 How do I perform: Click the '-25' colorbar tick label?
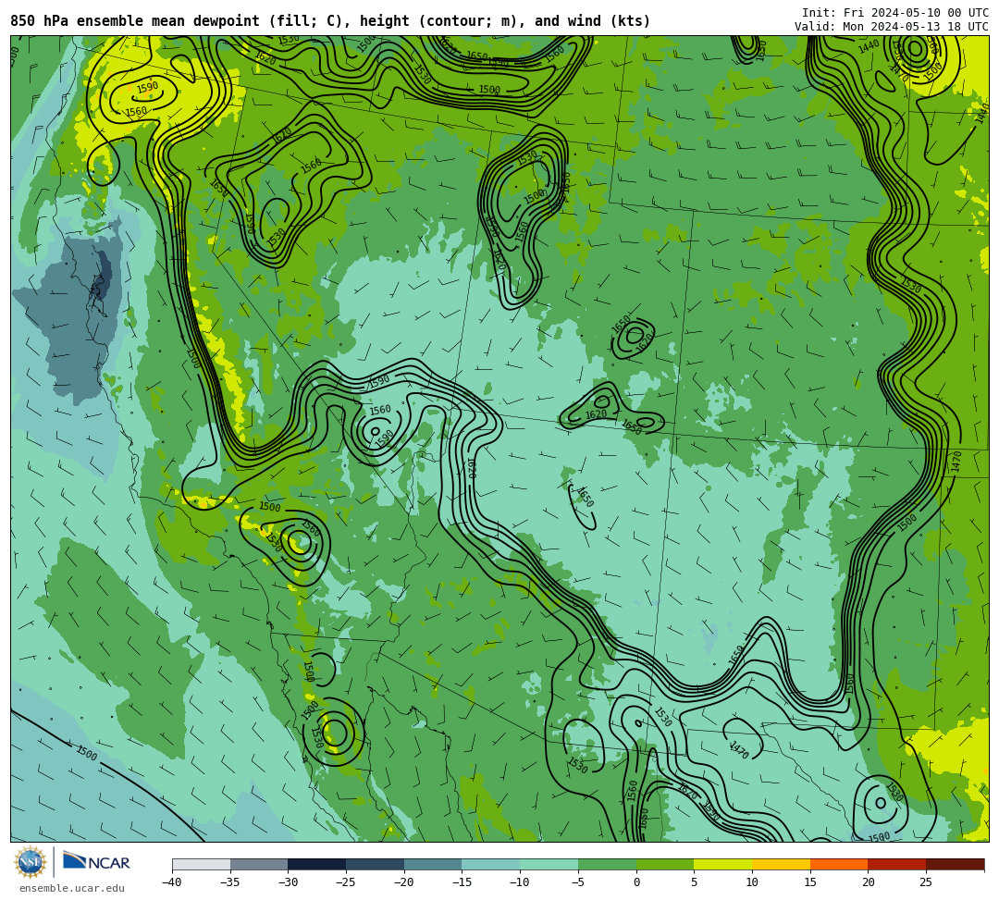[345, 882]
